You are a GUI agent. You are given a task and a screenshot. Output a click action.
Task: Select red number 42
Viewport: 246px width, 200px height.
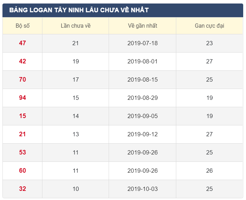[x=22, y=61]
